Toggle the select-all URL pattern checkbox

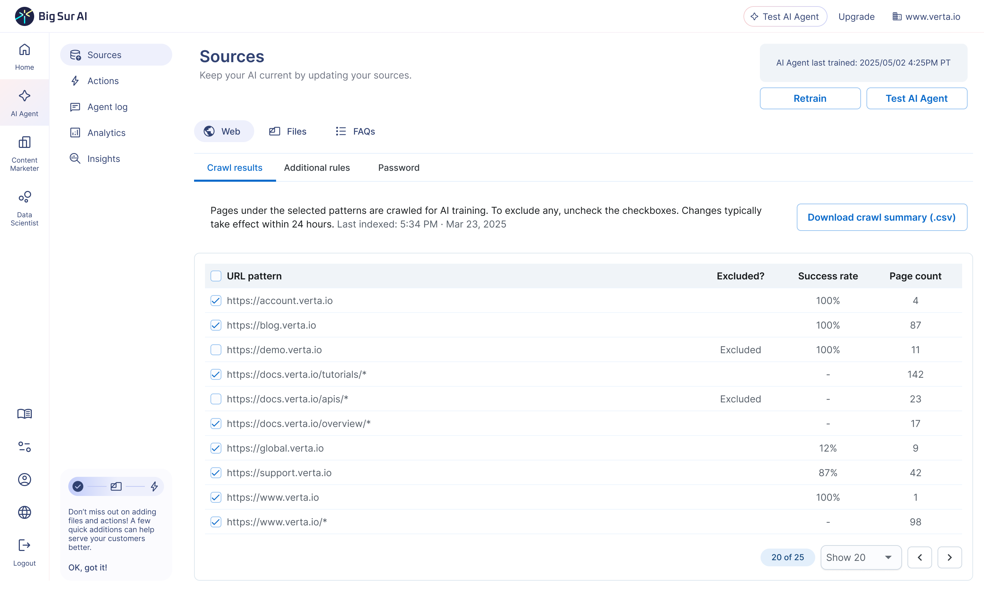point(216,276)
